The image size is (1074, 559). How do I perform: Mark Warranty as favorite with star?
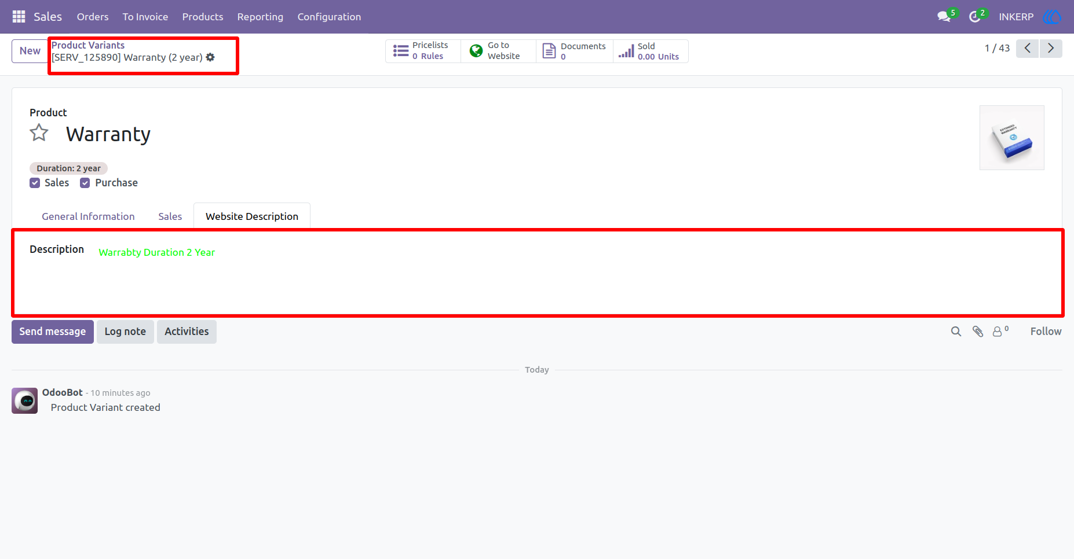coord(39,133)
